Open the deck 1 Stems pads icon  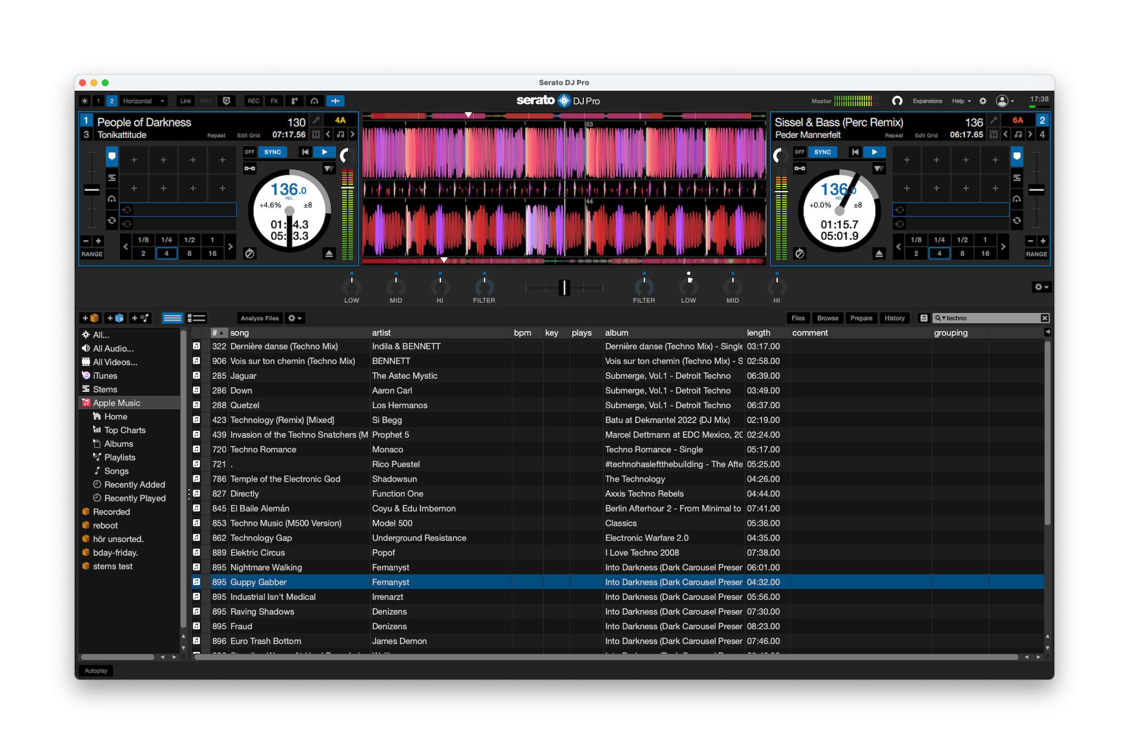316,135
